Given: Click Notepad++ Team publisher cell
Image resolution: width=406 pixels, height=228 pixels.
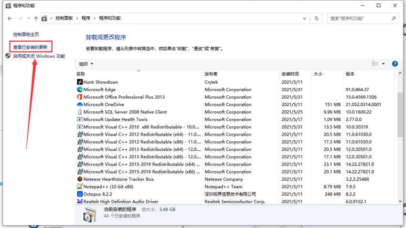Looking at the screenshot, I should point(224,187).
